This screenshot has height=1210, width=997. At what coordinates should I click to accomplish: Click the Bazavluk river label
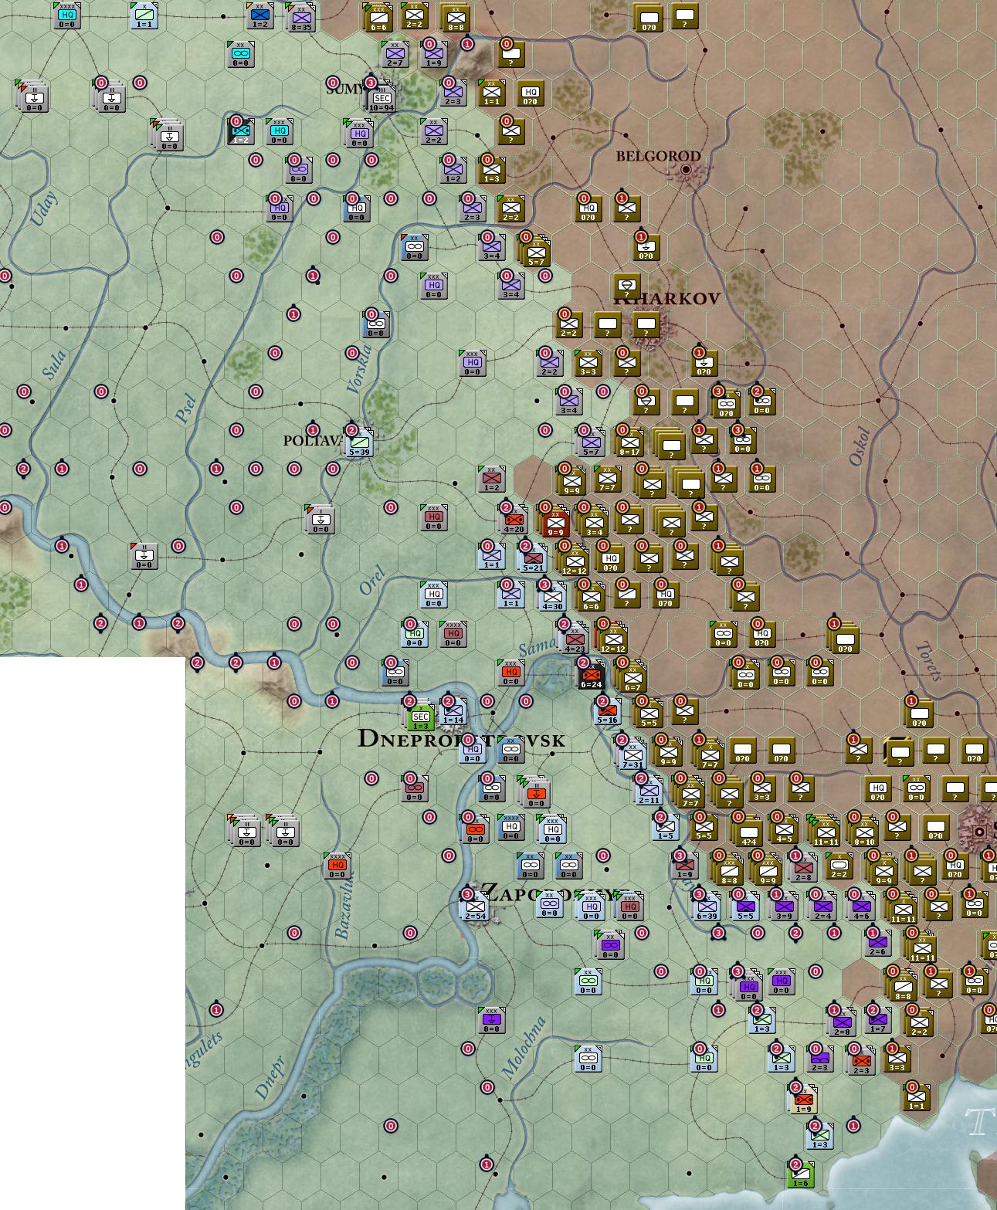343,907
